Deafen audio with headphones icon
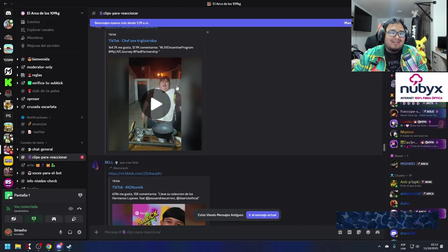The height and width of the screenshot is (252, 448). 70,232
